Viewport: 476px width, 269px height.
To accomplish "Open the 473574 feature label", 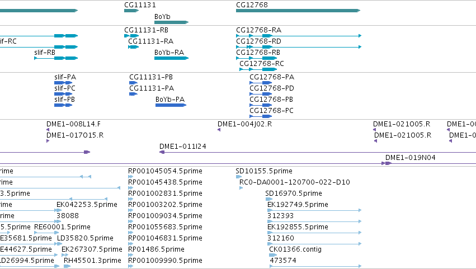I will point(283,261).
